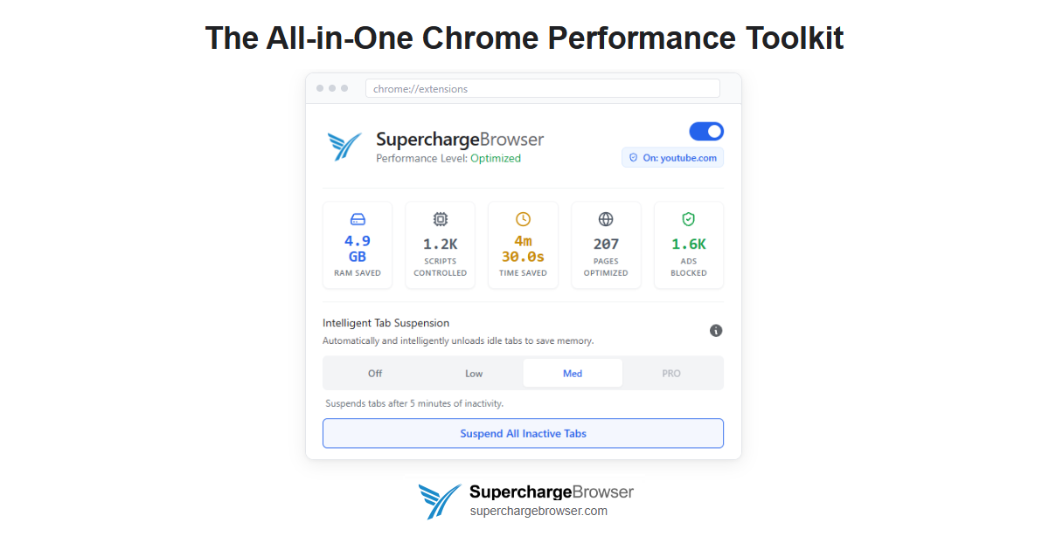
Task: Collapse the Intelligent Tab Suspension section
Action: tap(386, 322)
